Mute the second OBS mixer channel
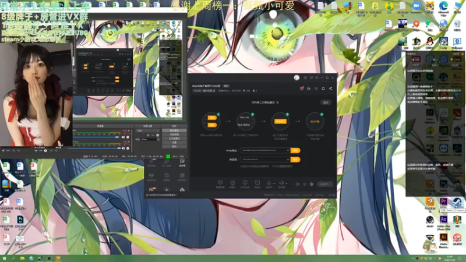 123,148
